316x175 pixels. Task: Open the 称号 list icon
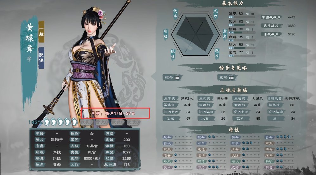[x=177, y=77]
